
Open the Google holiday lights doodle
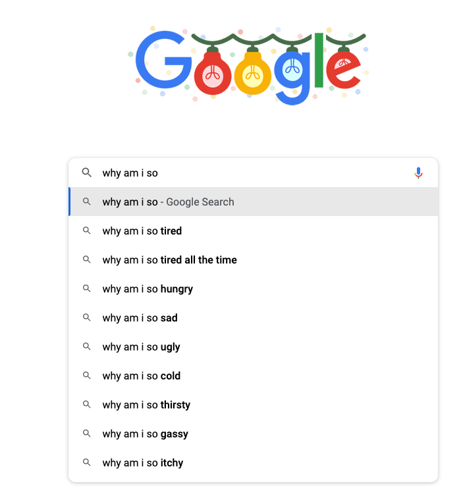coord(248,65)
